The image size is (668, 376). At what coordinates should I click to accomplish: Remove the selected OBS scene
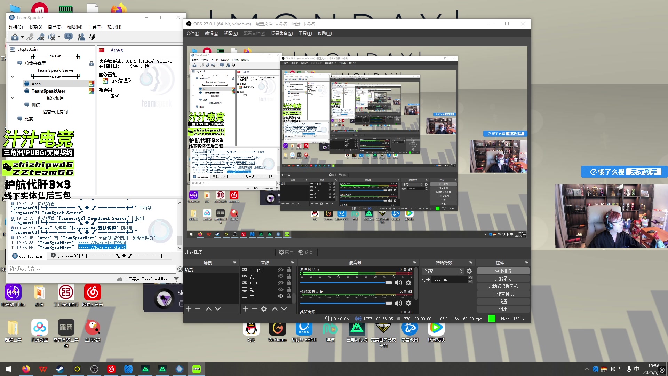(198, 309)
